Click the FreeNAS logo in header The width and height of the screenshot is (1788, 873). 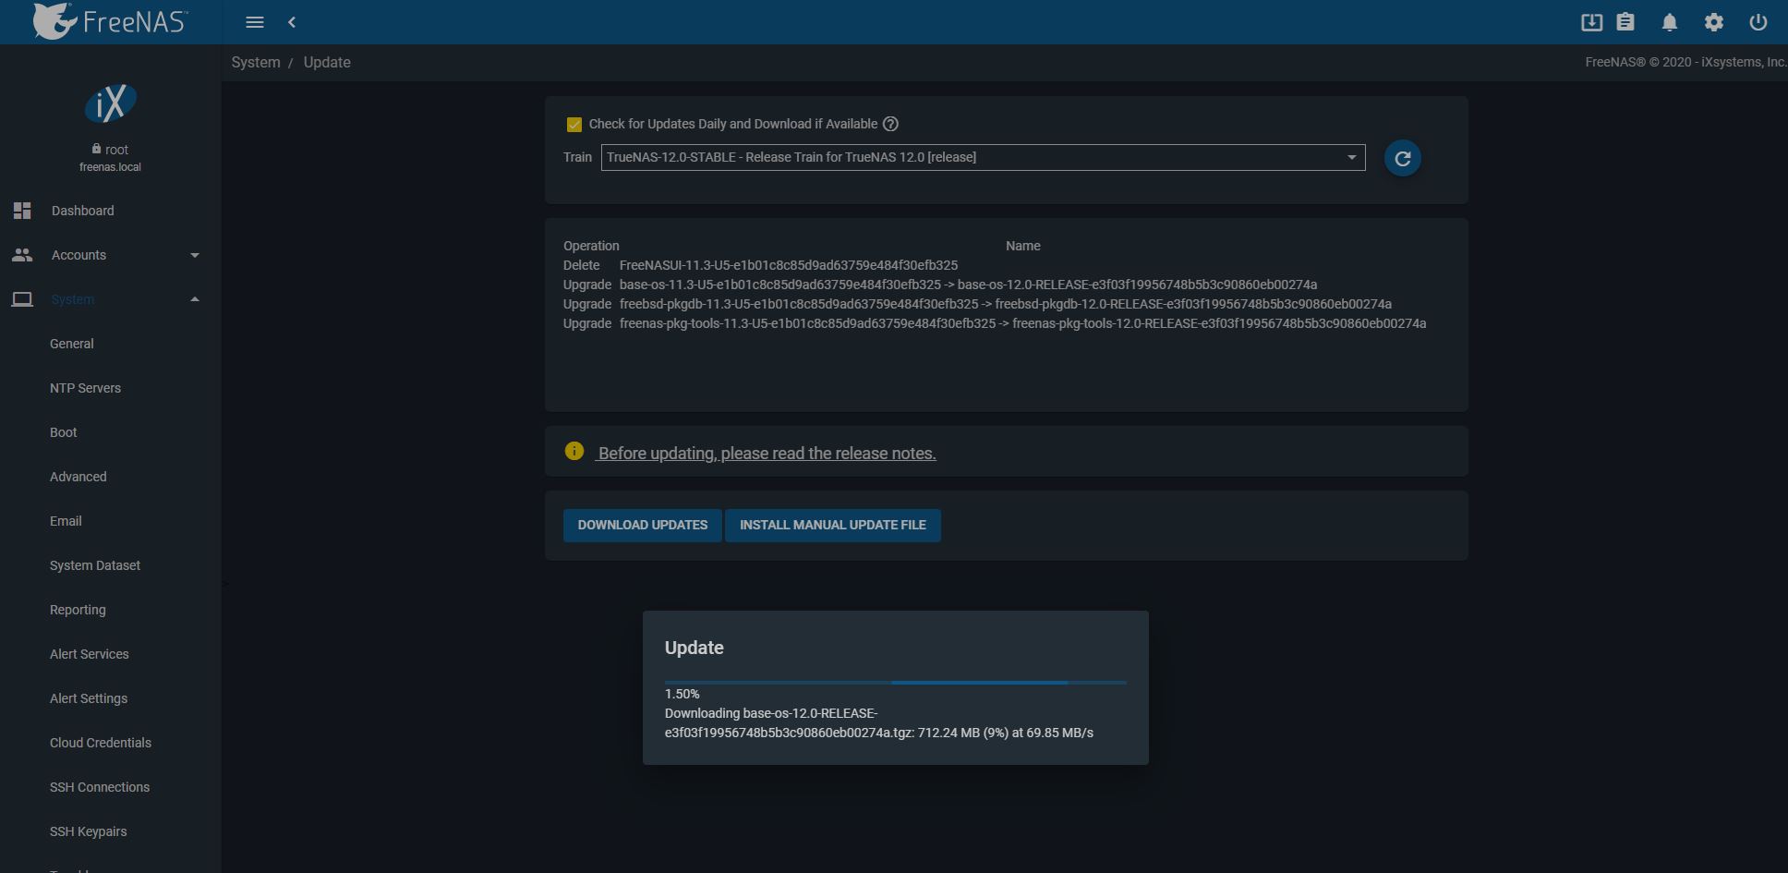110,21
